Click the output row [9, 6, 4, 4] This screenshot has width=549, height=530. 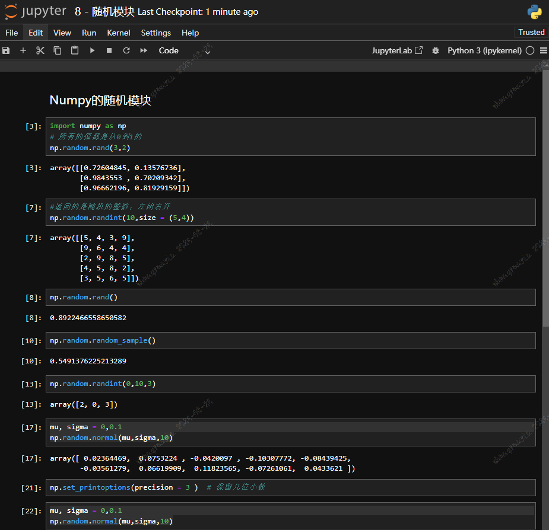[x=107, y=248]
